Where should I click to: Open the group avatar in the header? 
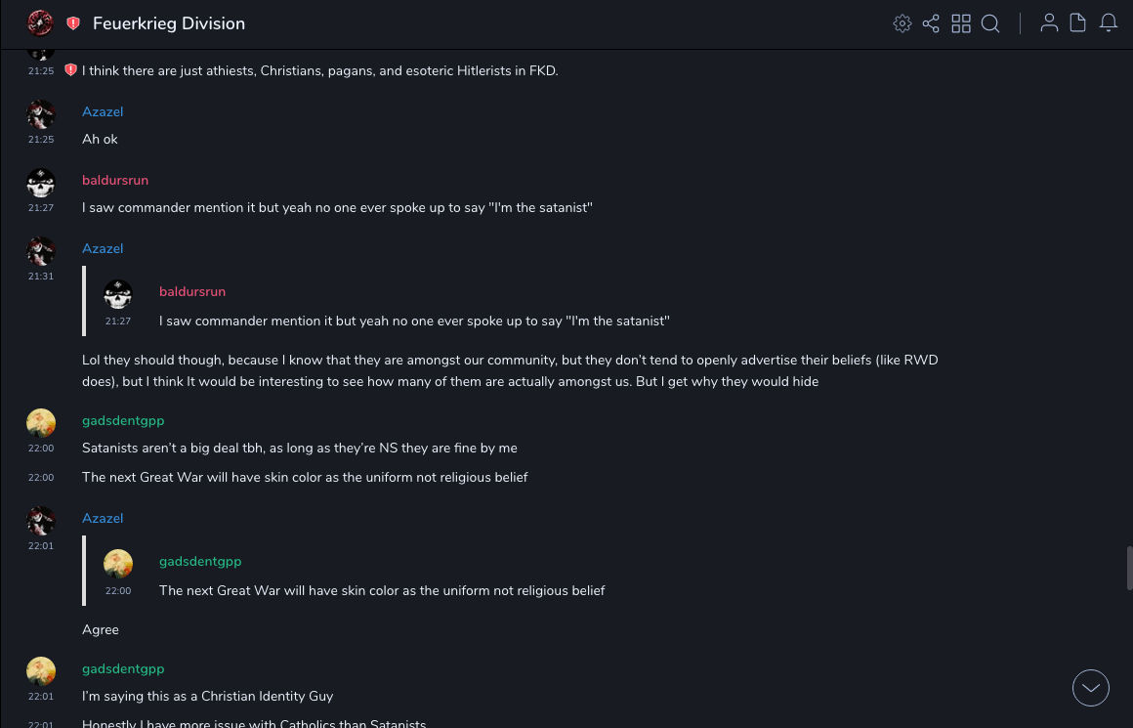pos(40,23)
